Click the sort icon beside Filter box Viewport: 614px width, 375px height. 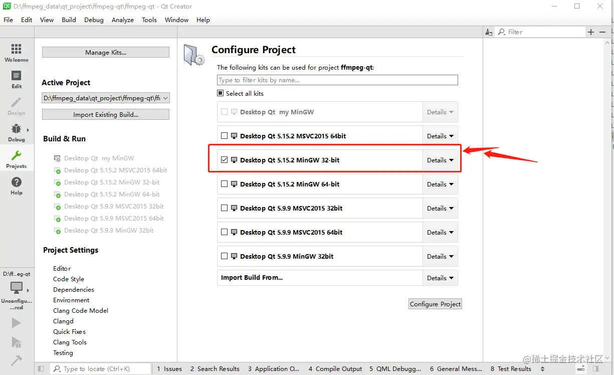(x=489, y=32)
